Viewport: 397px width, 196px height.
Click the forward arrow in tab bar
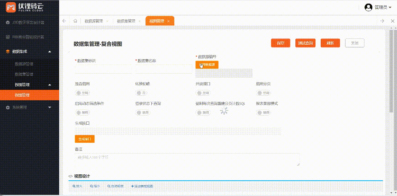coord(382,21)
